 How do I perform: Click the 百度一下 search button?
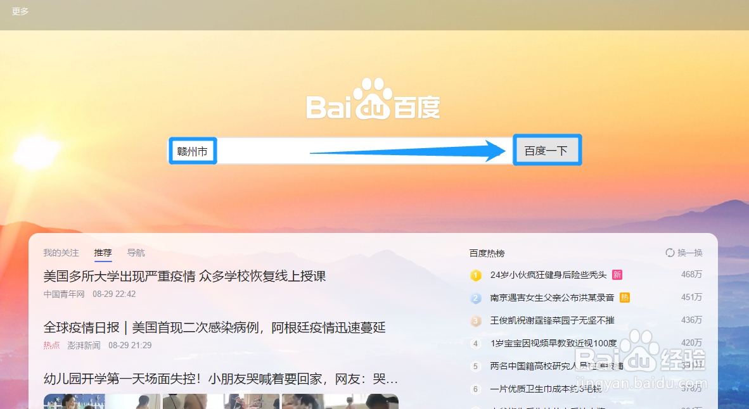[x=547, y=150]
